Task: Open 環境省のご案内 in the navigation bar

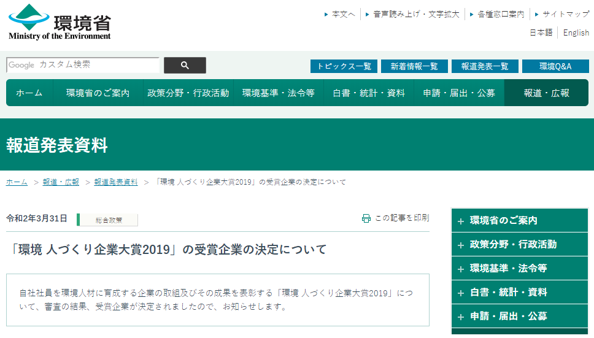Action: (98, 93)
